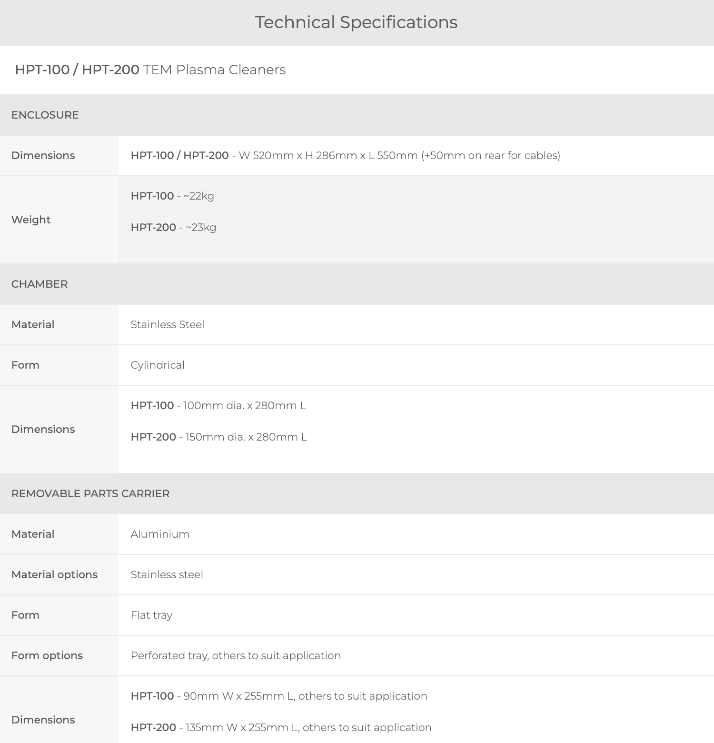Select the Stainless Steel chamber material value
Image resolution: width=714 pixels, height=743 pixels.
pos(168,324)
